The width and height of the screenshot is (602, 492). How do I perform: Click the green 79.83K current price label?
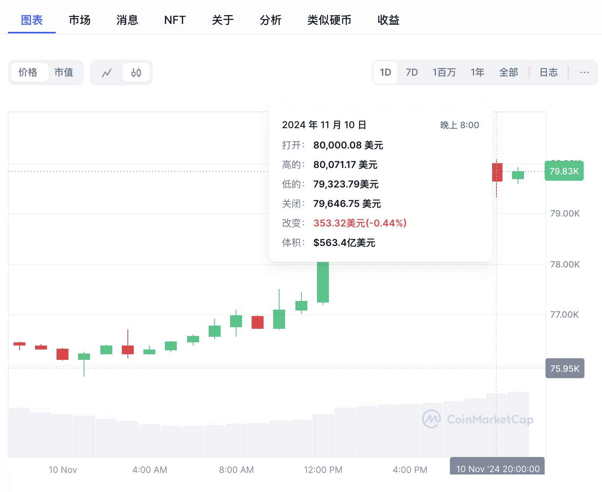click(x=564, y=171)
